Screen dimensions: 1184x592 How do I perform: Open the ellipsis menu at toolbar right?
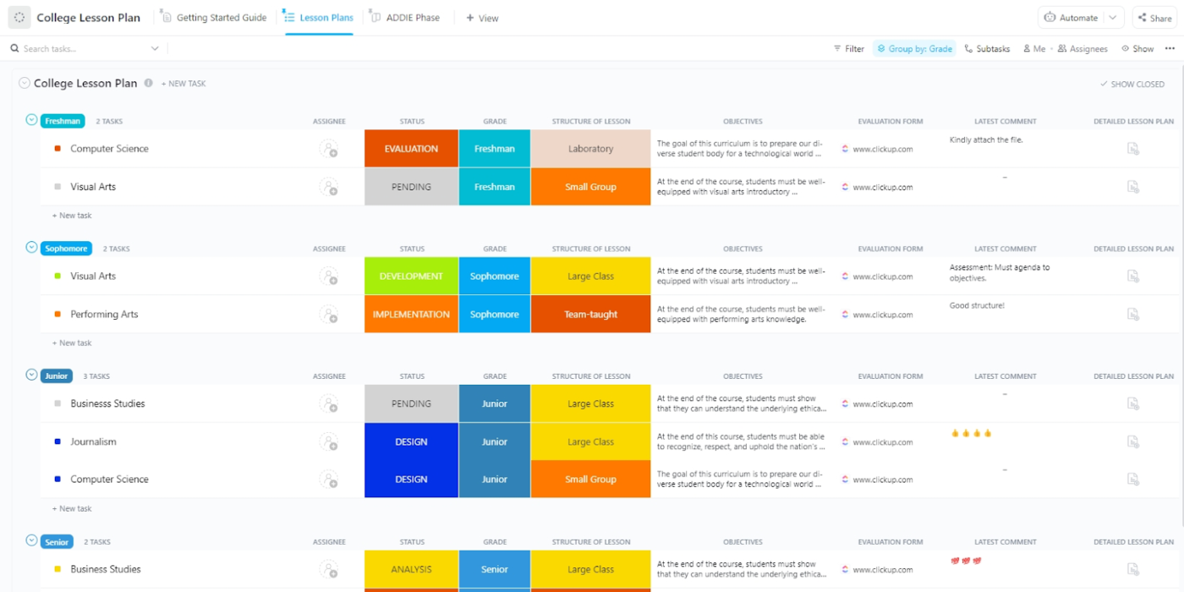pos(1170,48)
